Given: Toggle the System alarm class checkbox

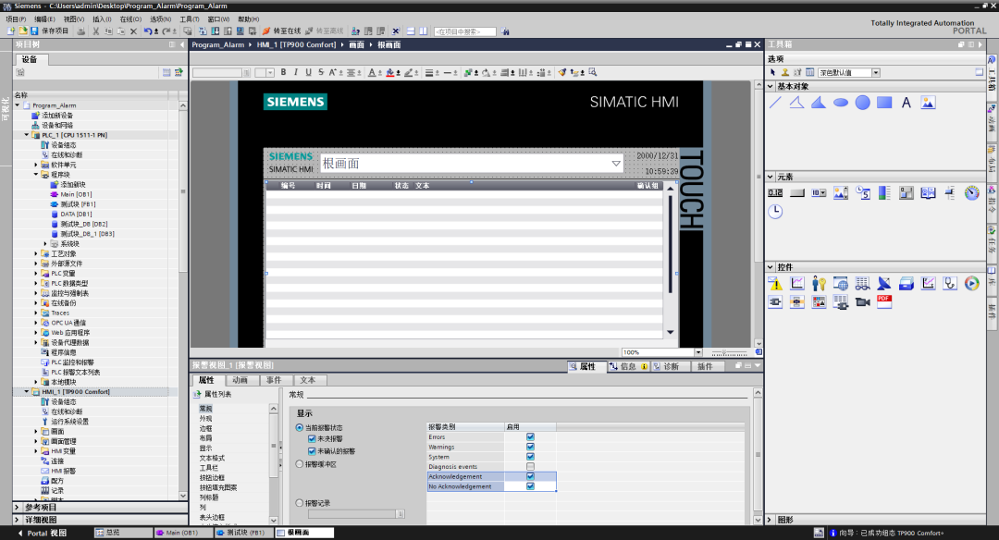Looking at the screenshot, I should [x=530, y=457].
